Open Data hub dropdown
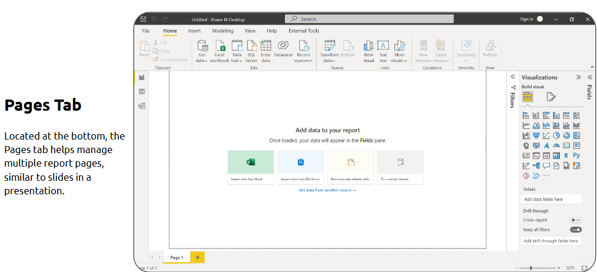Viewport: 597px width, 272px height. coord(237,51)
